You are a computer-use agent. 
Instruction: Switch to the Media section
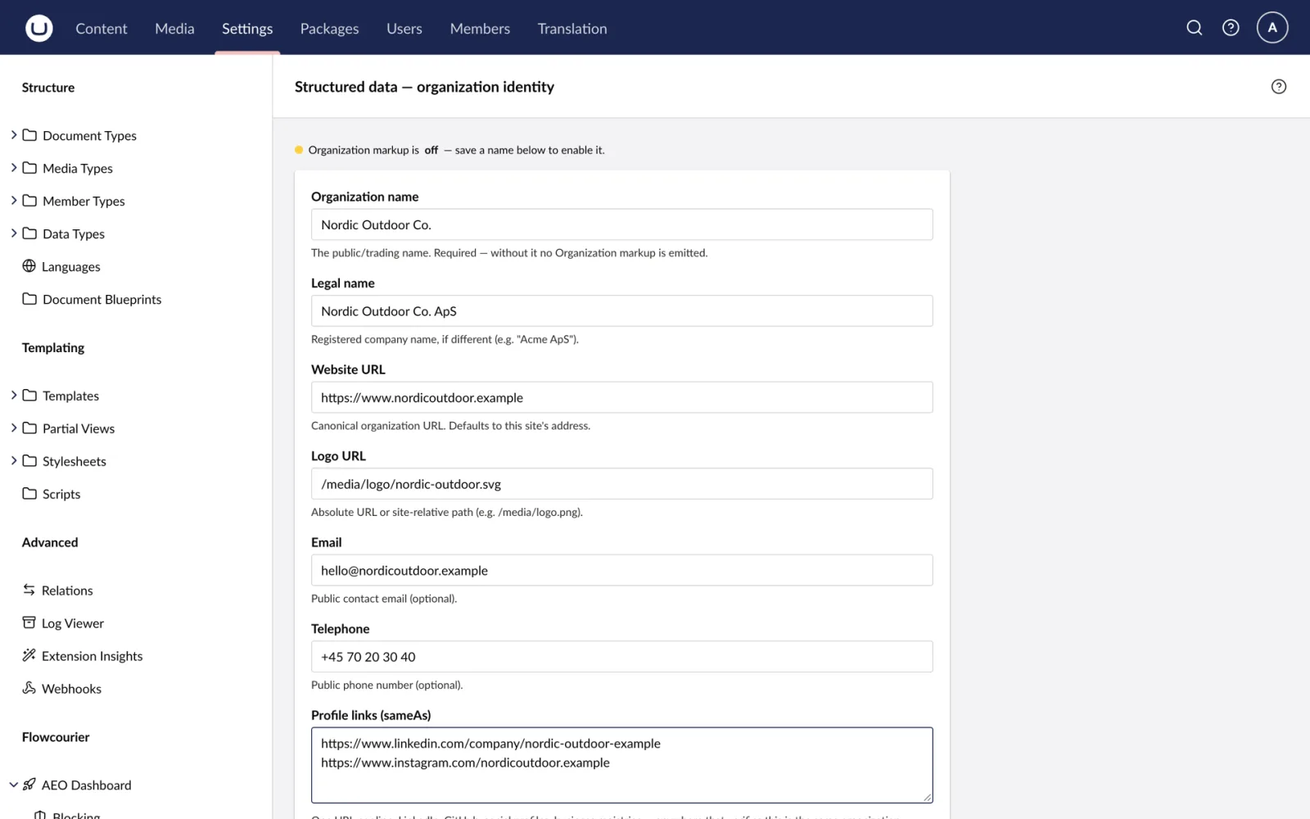tap(174, 29)
